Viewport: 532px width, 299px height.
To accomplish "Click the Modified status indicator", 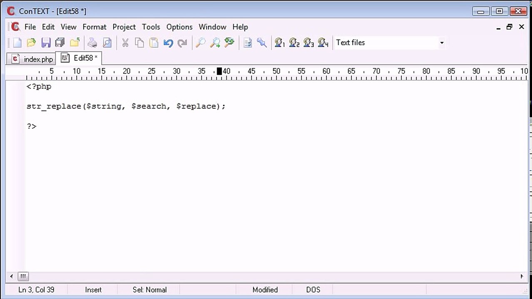I will [x=265, y=290].
